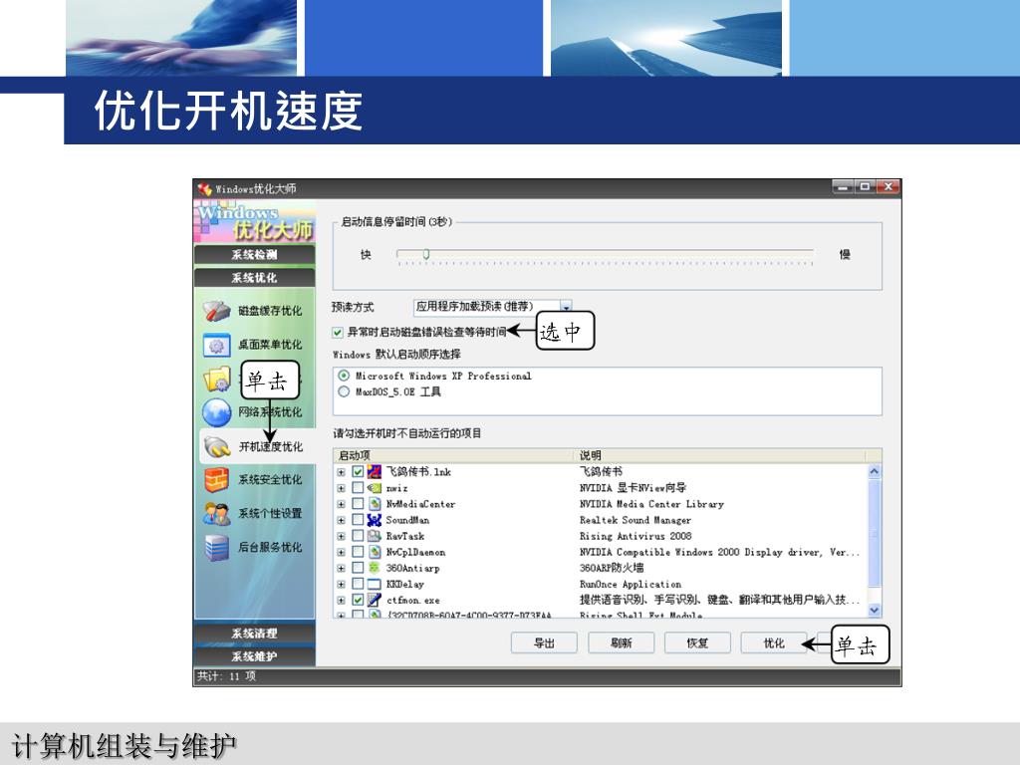Screen dimensions: 1020x765
Task: Expand the RavTask tree node
Action: click(341, 536)
